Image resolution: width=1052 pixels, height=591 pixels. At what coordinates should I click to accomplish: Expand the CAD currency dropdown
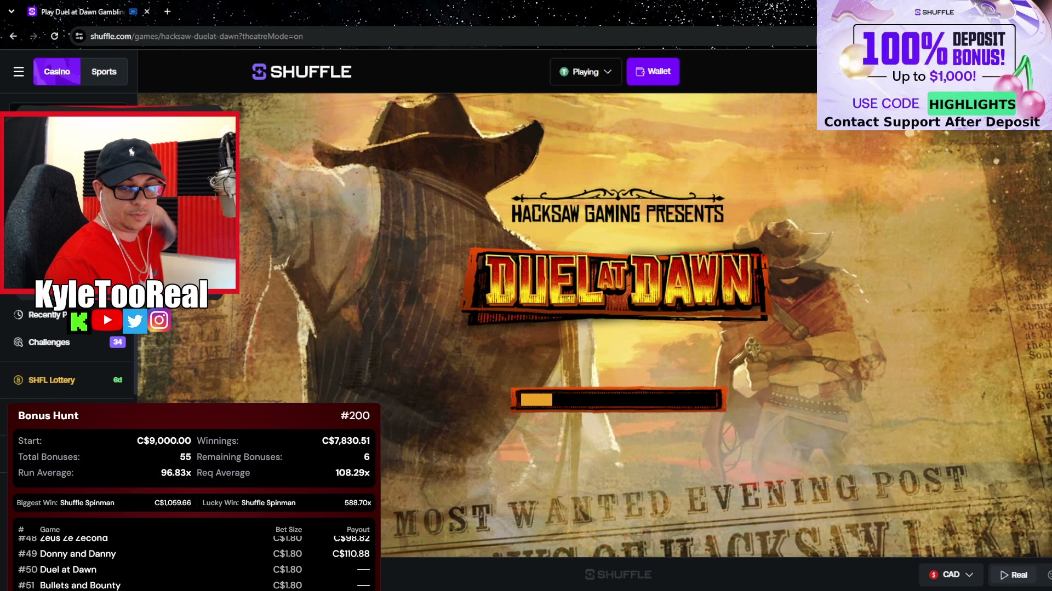(951, 575)
